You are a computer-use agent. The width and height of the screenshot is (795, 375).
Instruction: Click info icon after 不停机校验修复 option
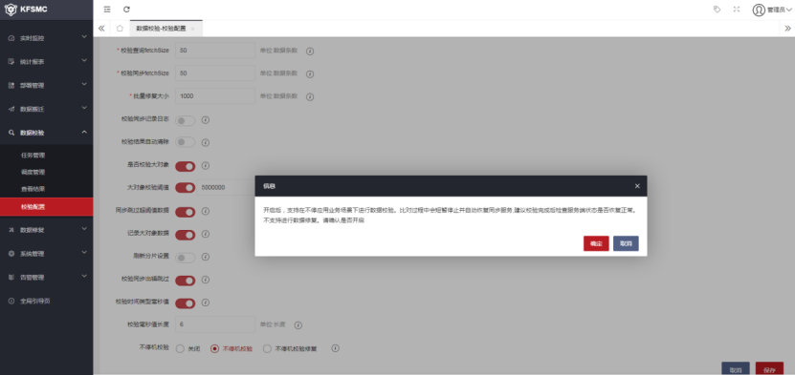point(335,348)
